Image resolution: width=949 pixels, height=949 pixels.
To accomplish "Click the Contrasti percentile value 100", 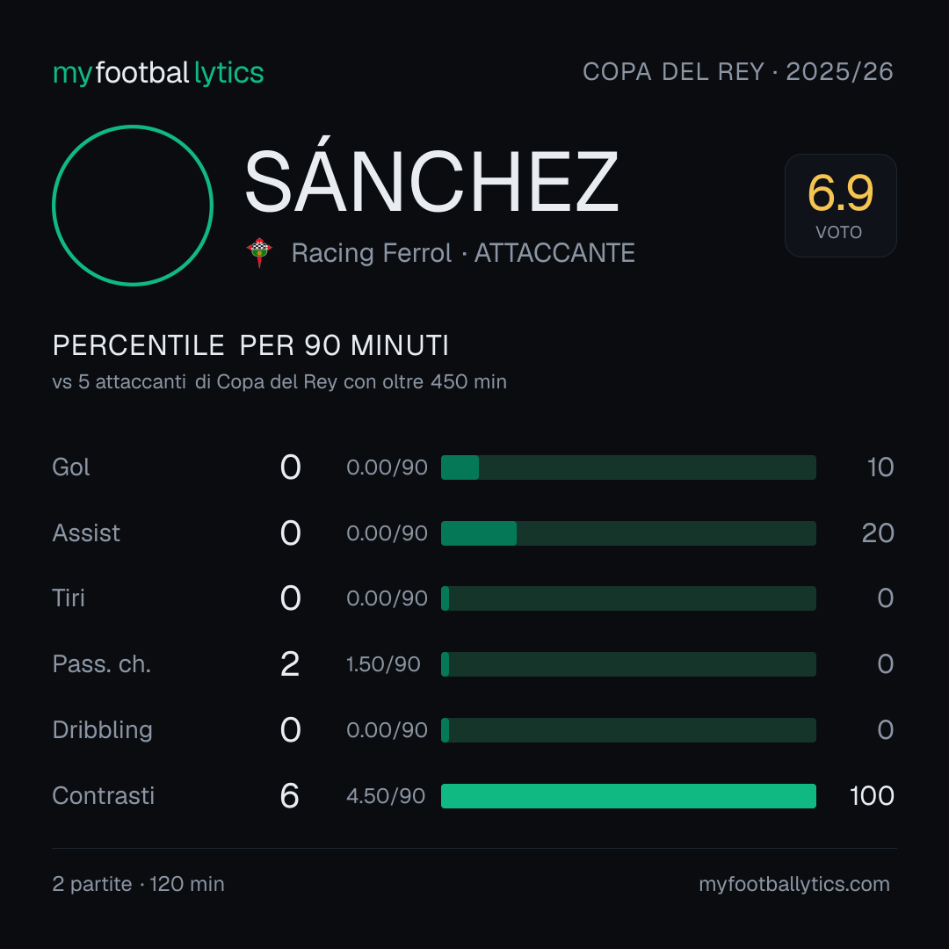I will coord(872,796).
